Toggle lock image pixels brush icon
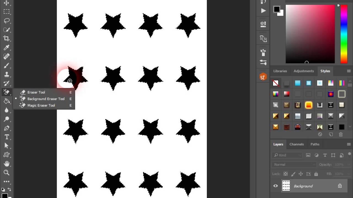 tap(293, 174)
